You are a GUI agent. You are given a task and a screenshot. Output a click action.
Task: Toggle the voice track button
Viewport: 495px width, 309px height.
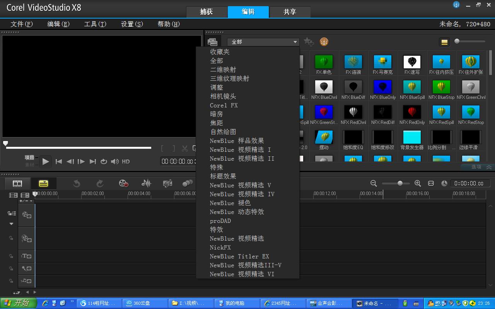coord(26,268)
